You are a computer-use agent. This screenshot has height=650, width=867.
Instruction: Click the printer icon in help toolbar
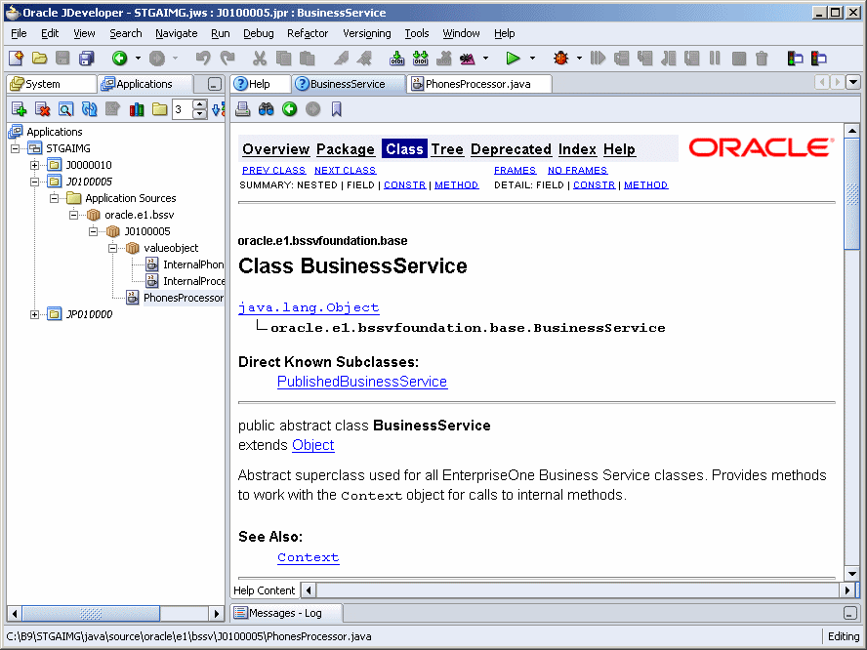click(x=243, y=109)
